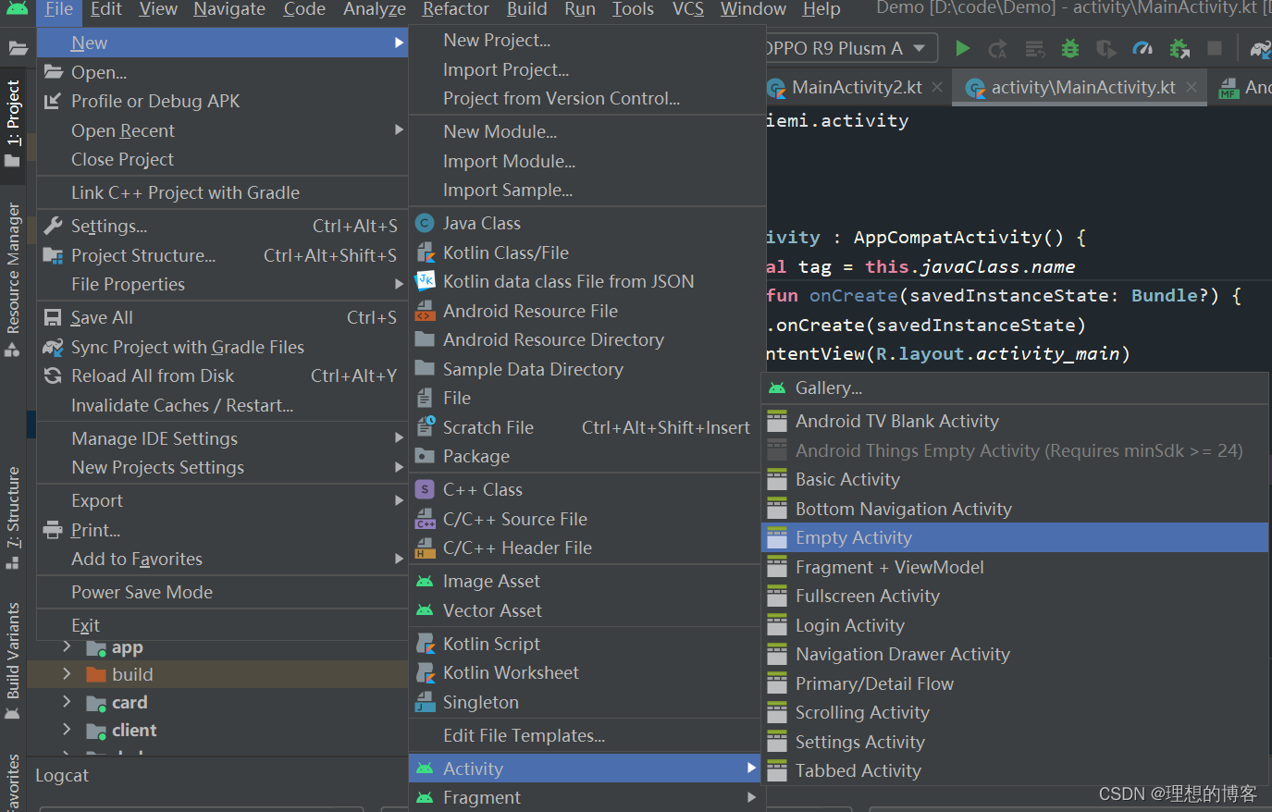Click the Exit menu entry

(222, 625)
